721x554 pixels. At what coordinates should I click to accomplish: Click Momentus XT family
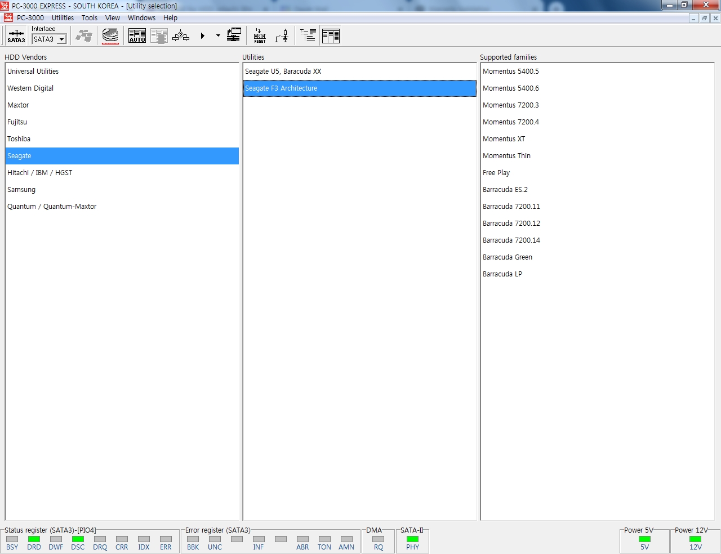(x=598, y=139)
